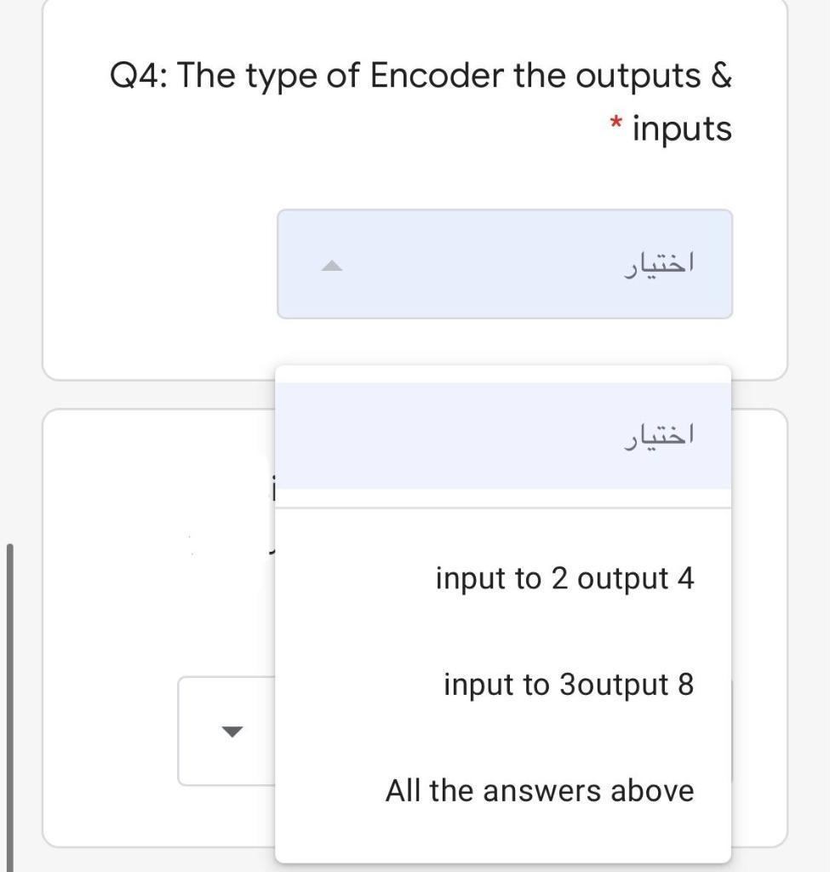The image size is (830, 872).
Task: Click the upward triangle icon in the dropdown field
Action: 331,266
